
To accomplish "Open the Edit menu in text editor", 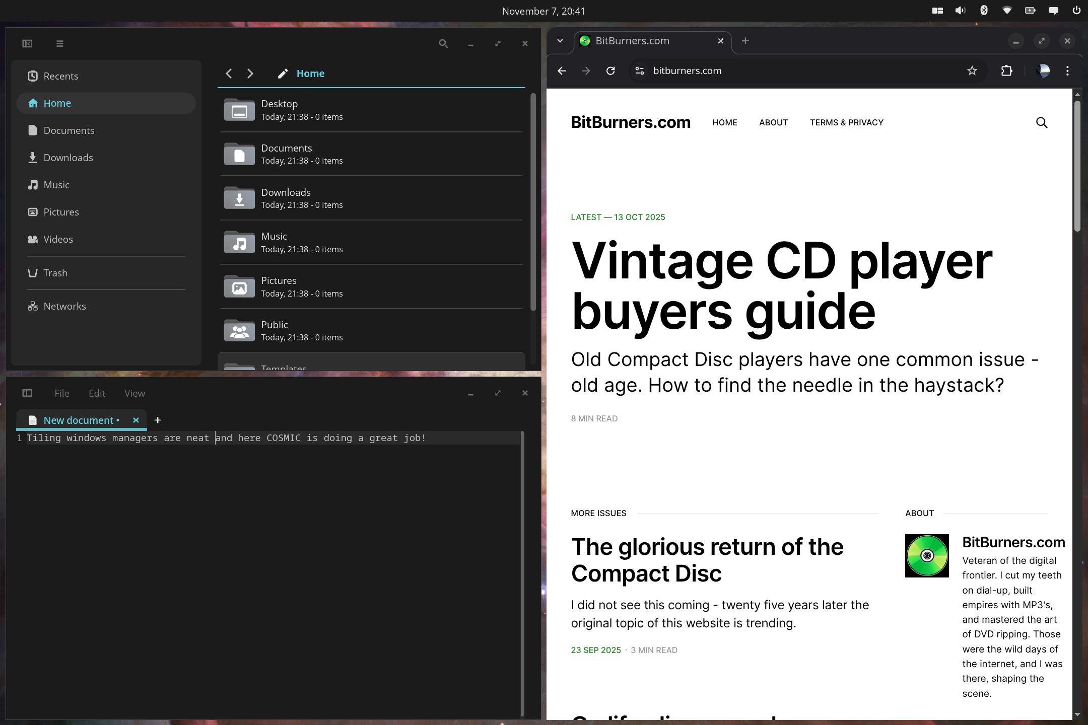I will tap(97, 393).
